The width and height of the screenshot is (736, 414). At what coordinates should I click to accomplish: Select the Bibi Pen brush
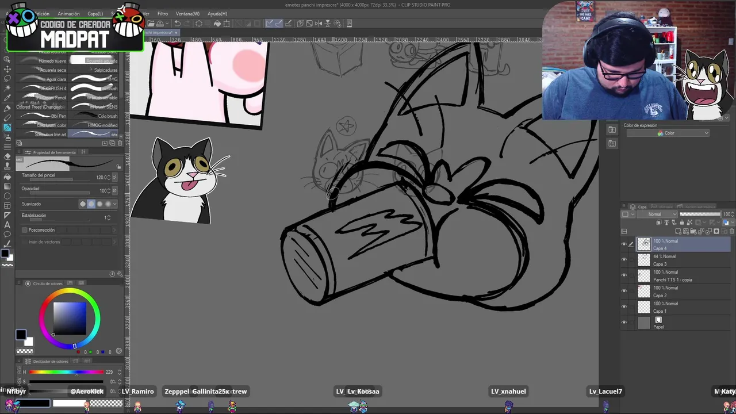pyautogui.click(x=43, y=116)
